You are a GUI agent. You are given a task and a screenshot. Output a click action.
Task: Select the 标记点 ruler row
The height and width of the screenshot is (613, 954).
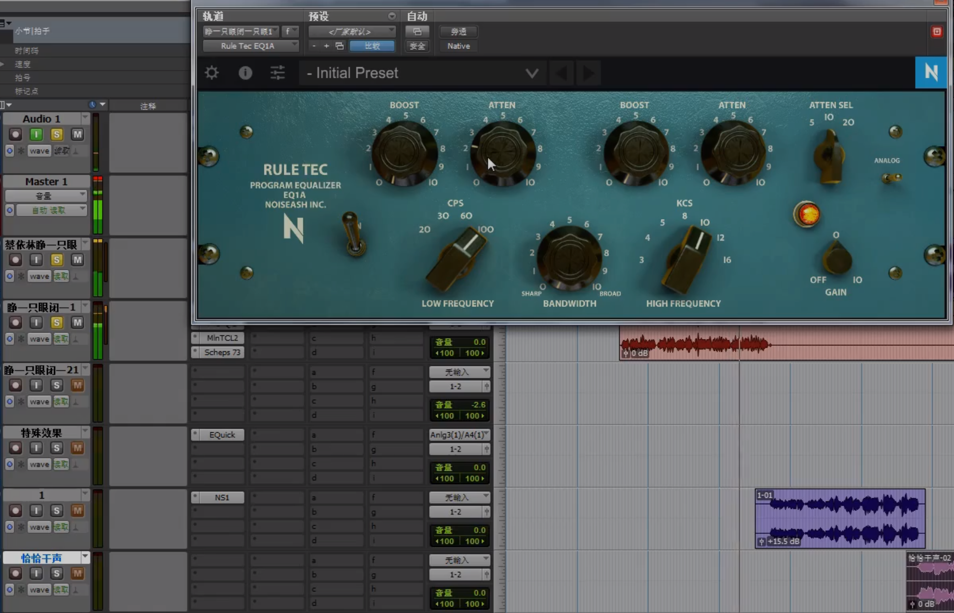[x=27, y=91]
